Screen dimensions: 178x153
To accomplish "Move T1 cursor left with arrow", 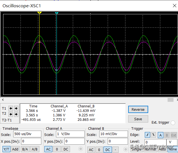I will tap(11, 109).
